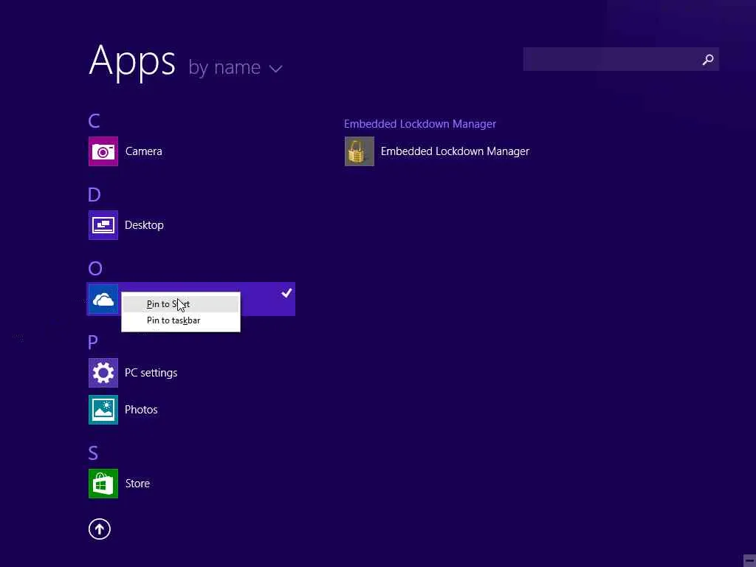Click the up arrow to return to Start
This screenshot has height=567, width=756.
point(100,529)
